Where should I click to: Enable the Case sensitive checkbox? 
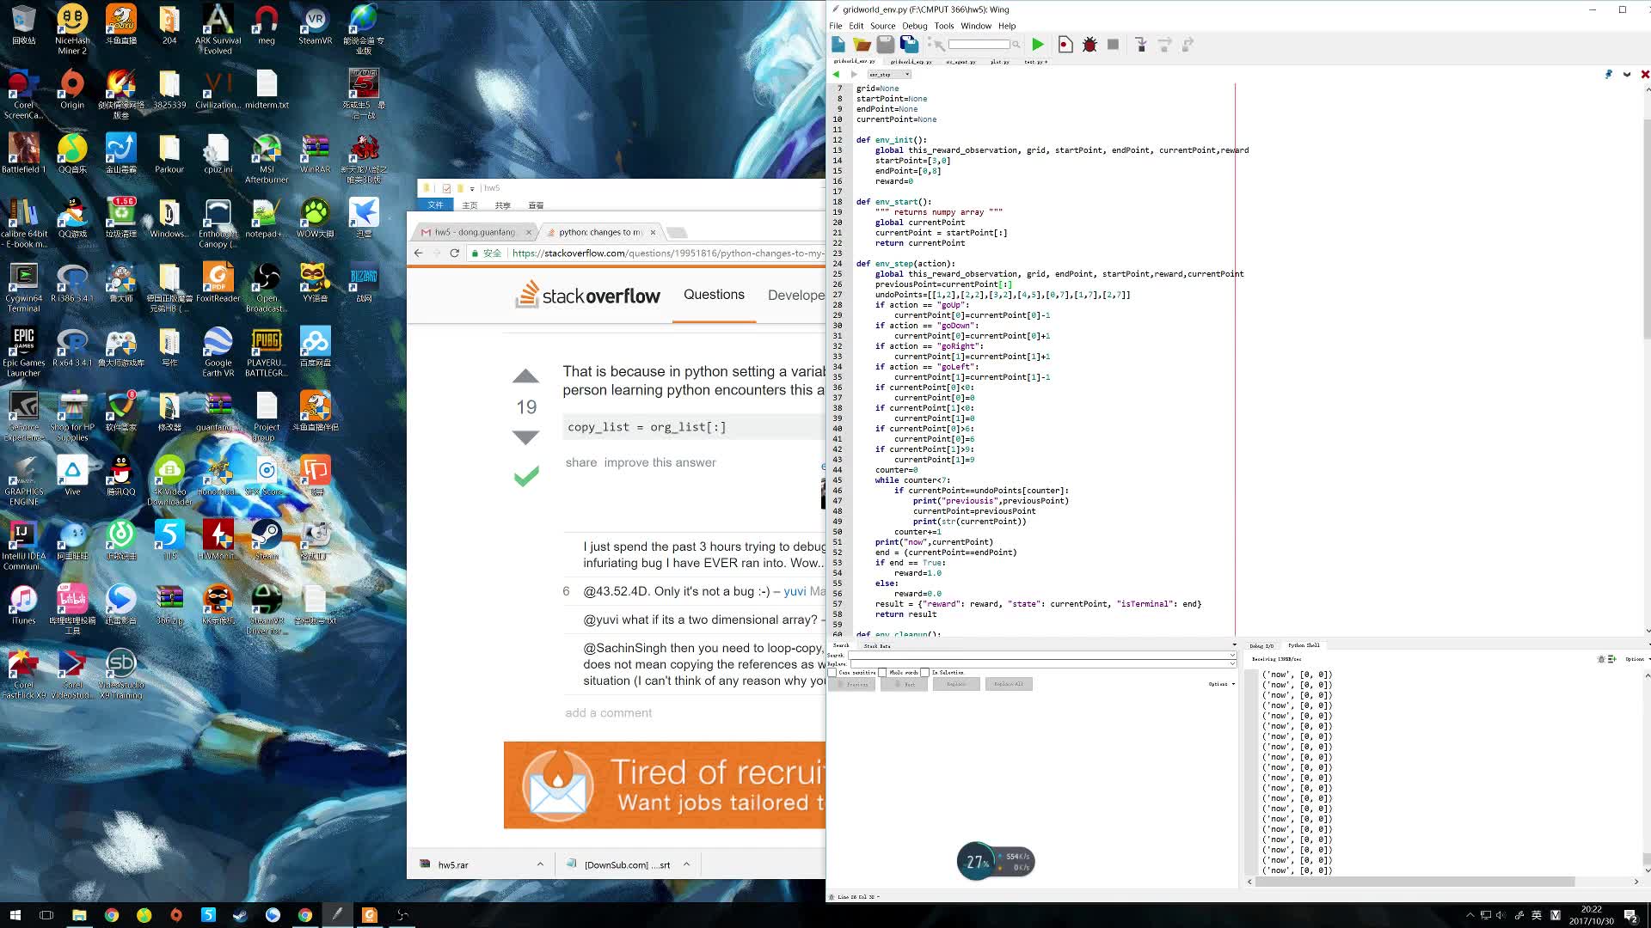coord(832,673)
